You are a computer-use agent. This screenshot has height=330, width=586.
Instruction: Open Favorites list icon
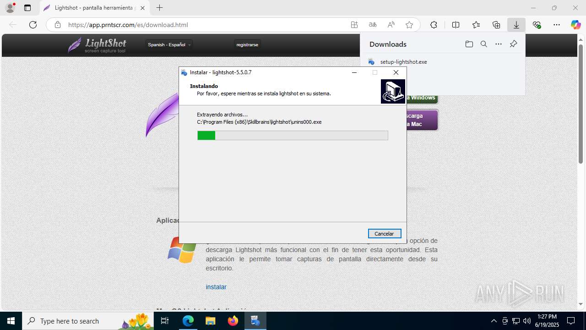pyautogui.click(x=476, y=25)
